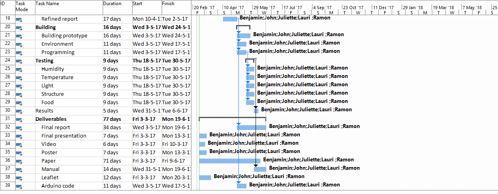The height and width of the screenshot is (194, 498).
Task: Click the Paper task Gantt bar
Action: [x=230, y=161]
